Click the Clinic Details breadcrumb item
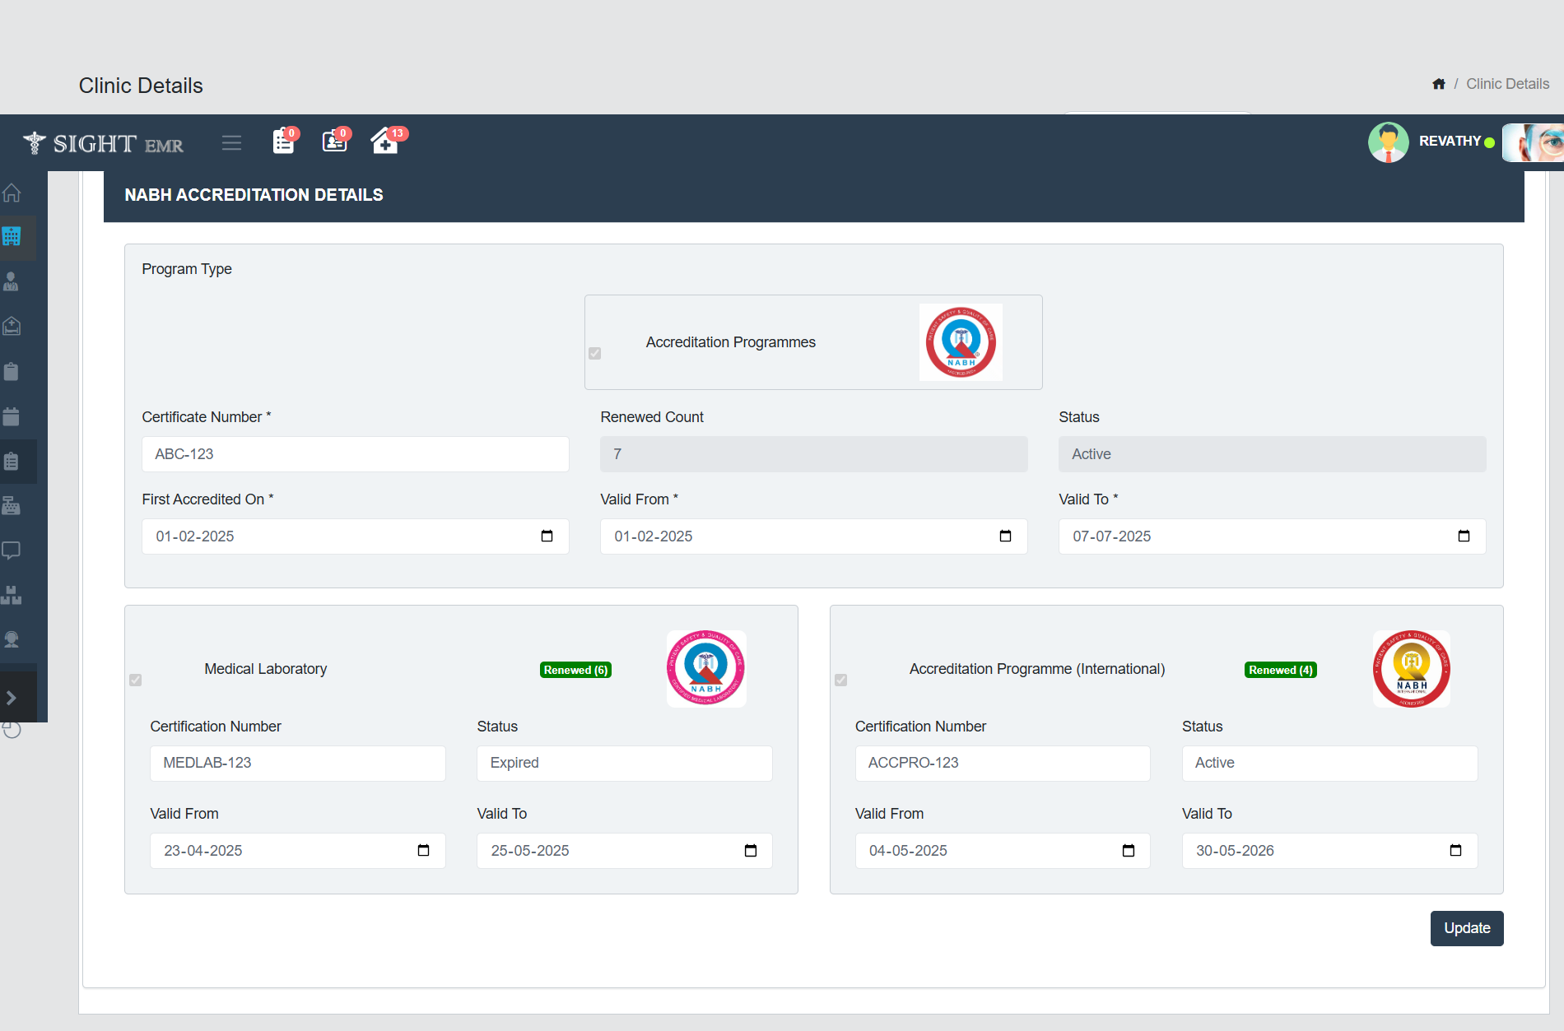 [x=1507, y=84]
